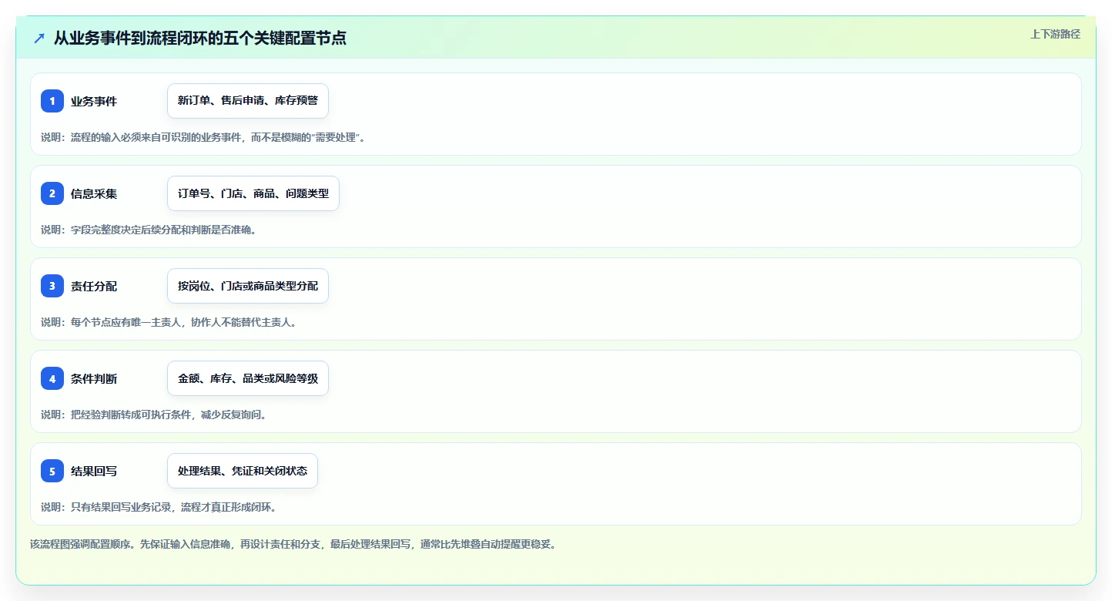The height and width of the screenshot is (601, 1112).
Task: Click the note about 唯一主责人
Action: [x=169, y=322]
